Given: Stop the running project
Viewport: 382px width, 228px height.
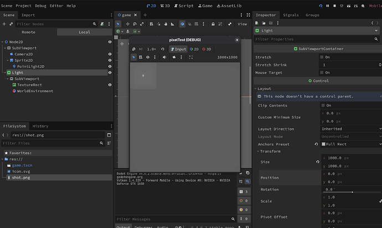Looking at the screenshot, I should 334,6.
